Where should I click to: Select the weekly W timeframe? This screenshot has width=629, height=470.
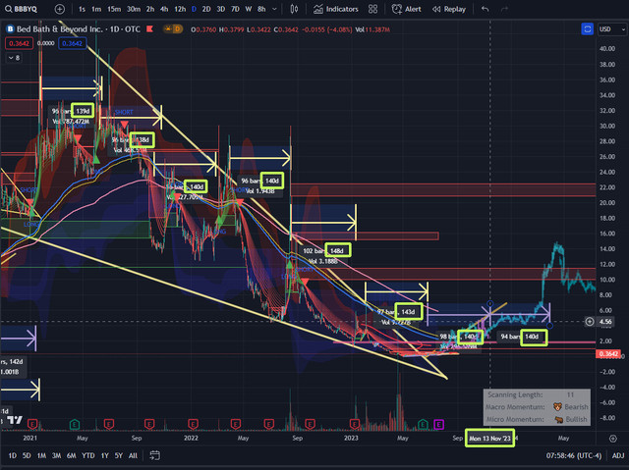tap(249, 9)
